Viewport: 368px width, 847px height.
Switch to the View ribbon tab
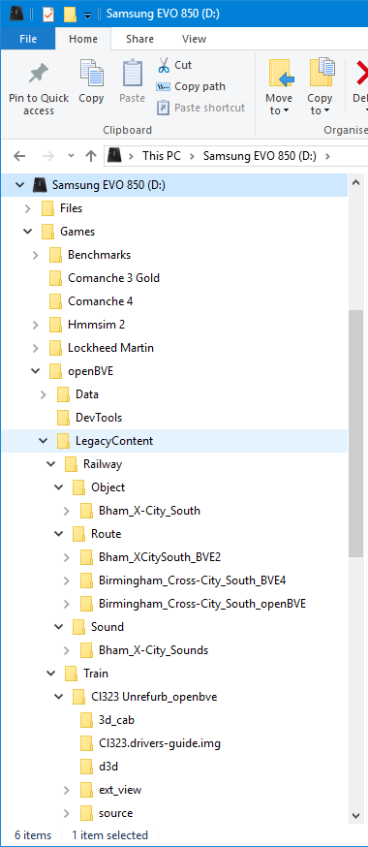pos(195,39)
